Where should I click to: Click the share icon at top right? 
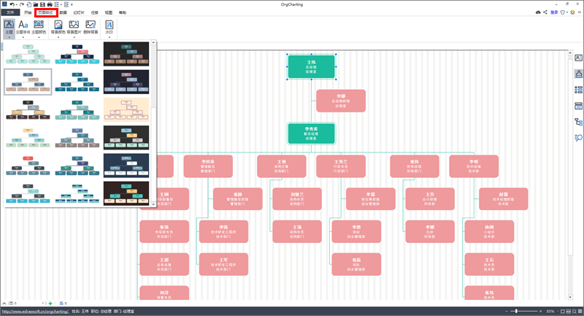545,12
